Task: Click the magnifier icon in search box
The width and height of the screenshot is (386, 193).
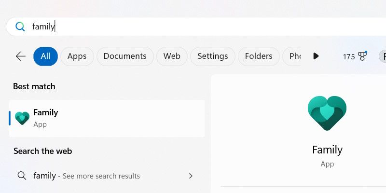Action: point(20,27)
